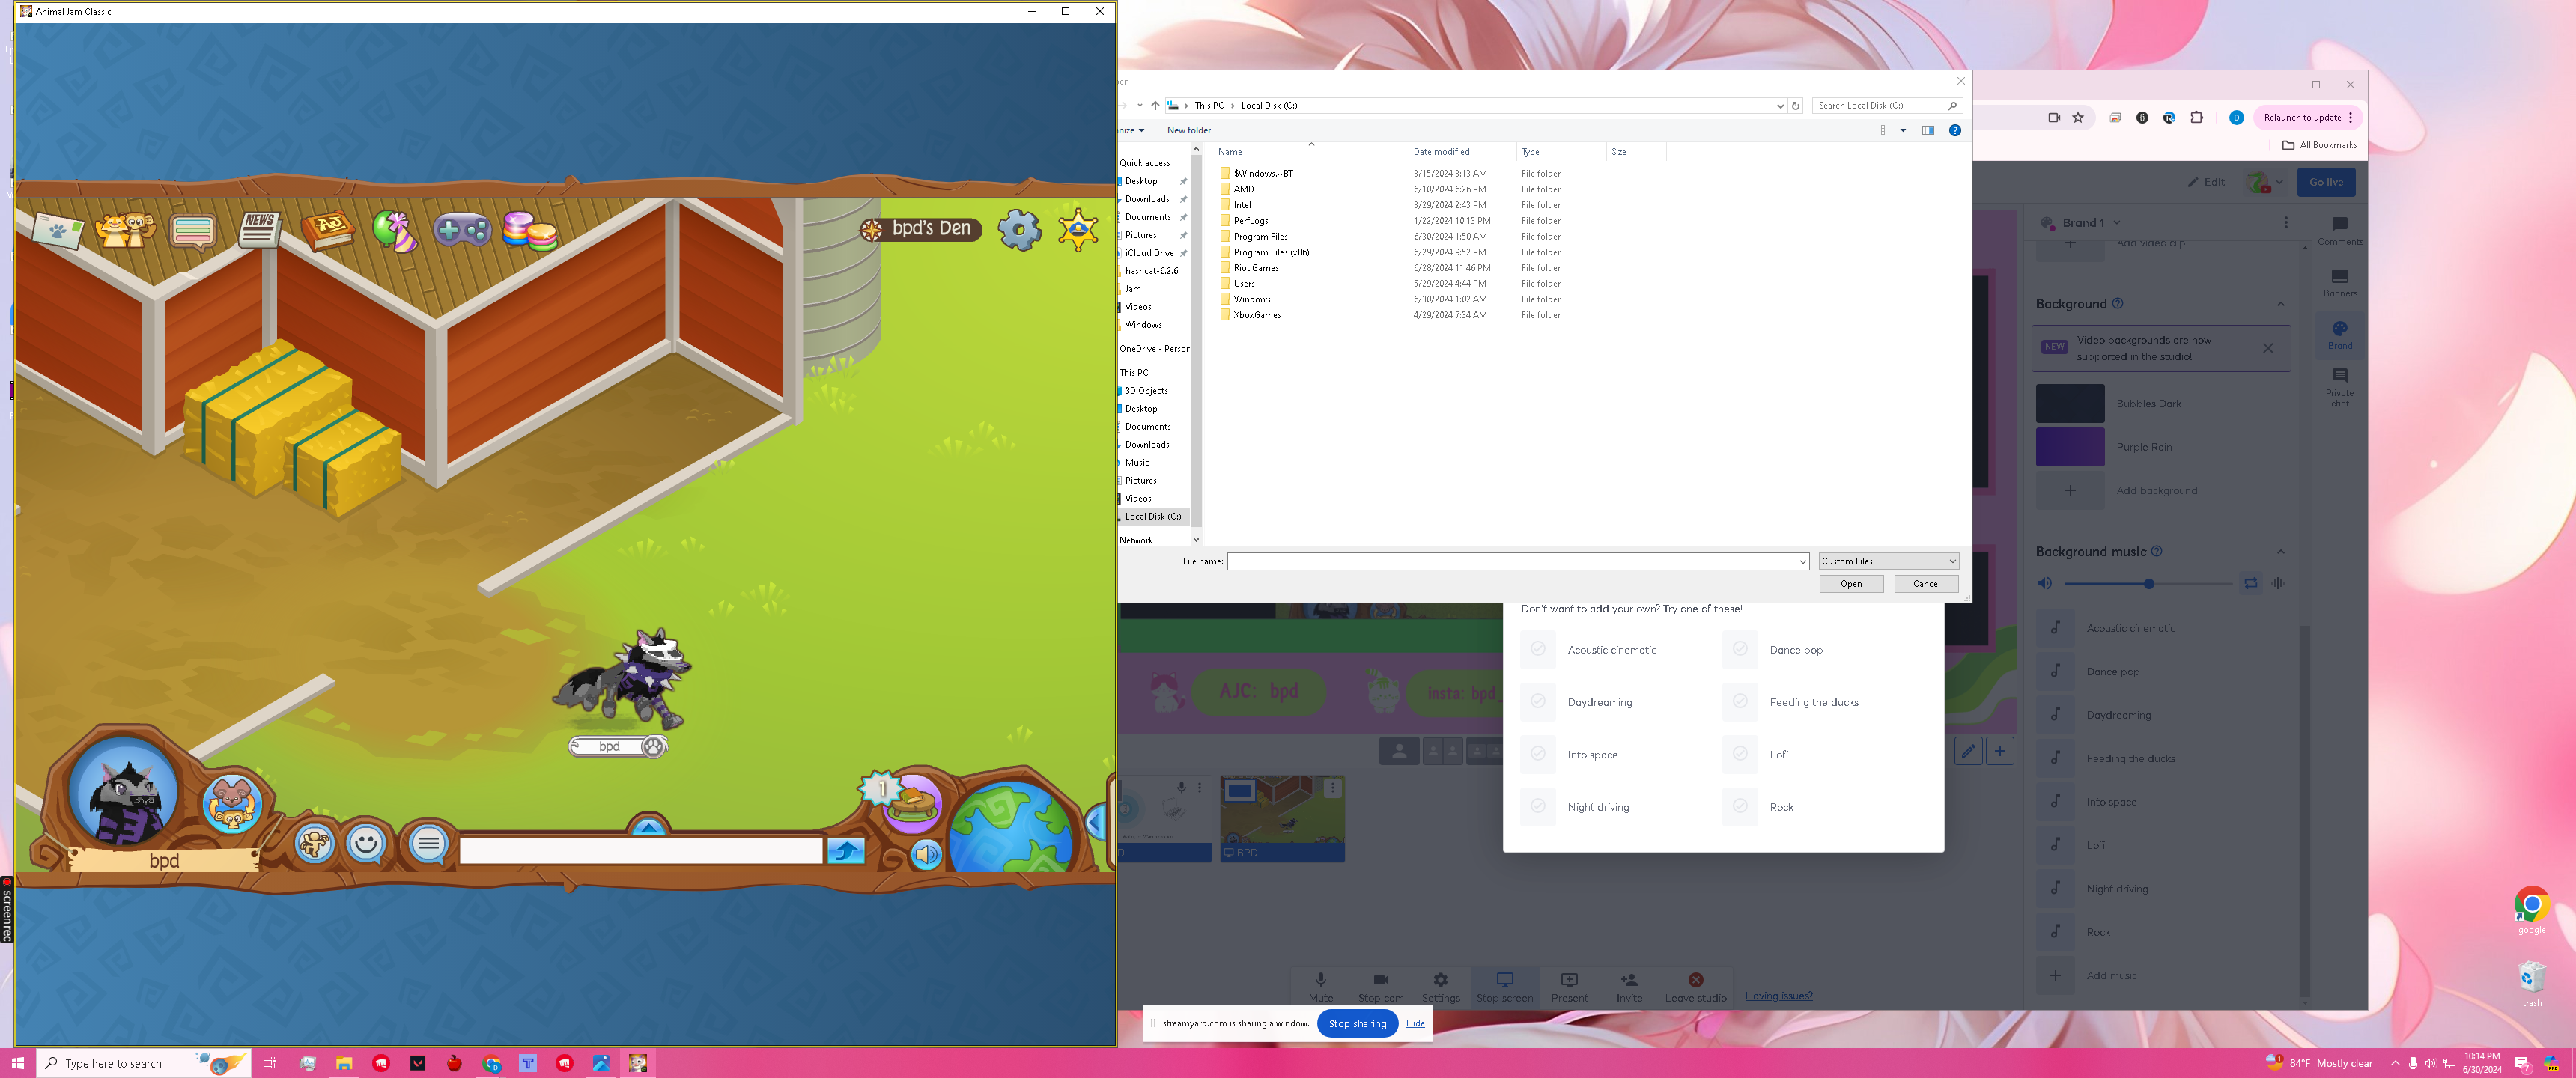
Task: Click Stop cam in StreamYard toolbar
Action: click(1380, 986)
